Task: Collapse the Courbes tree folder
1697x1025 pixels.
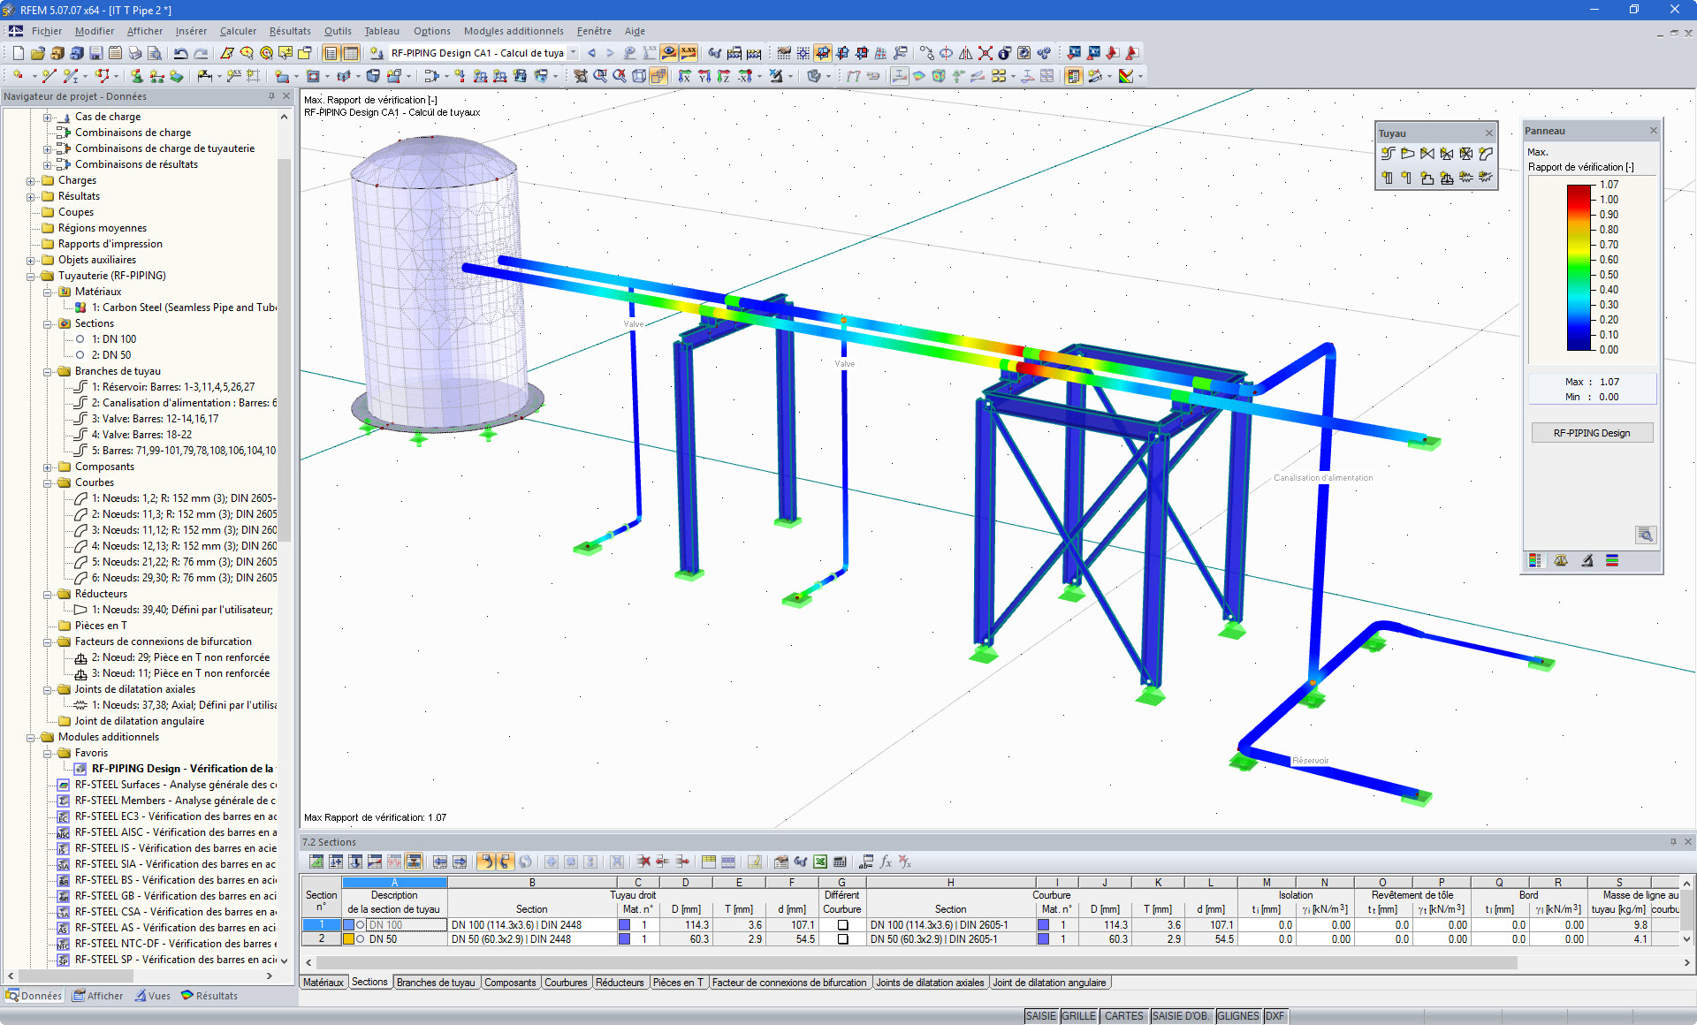Action: click(48, 482)
